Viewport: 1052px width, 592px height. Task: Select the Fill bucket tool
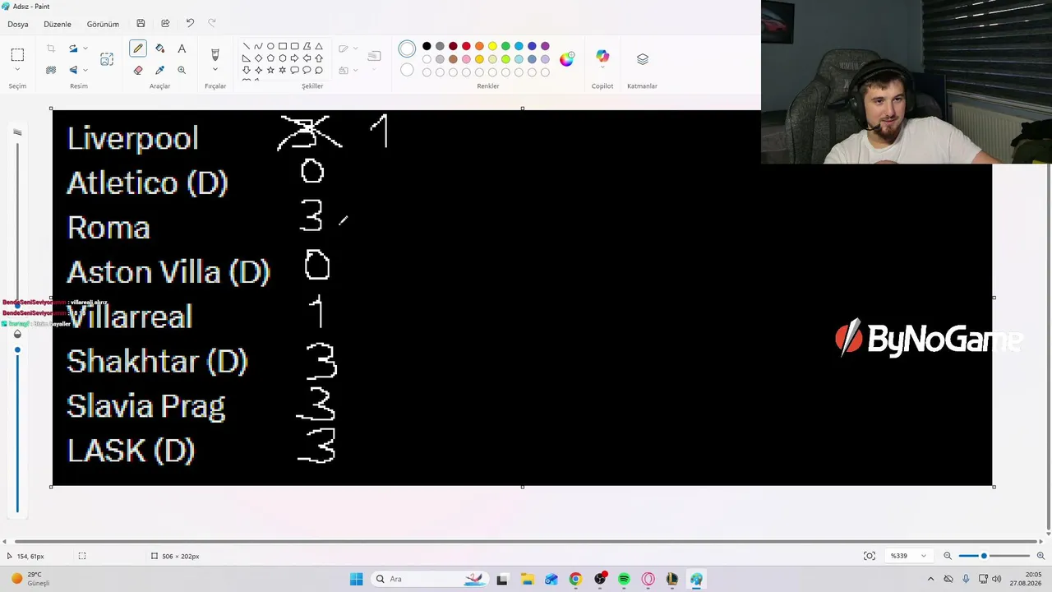(x=159, y=49)
